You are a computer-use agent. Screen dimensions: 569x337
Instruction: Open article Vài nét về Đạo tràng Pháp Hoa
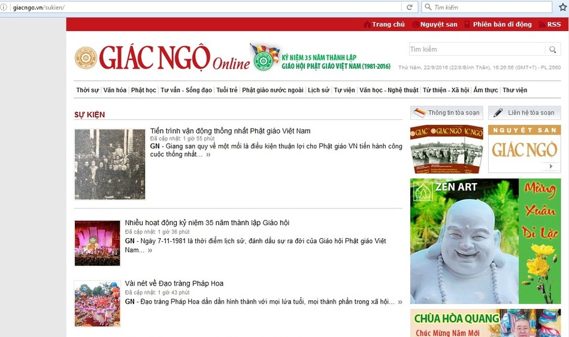[x=174, y=283]
